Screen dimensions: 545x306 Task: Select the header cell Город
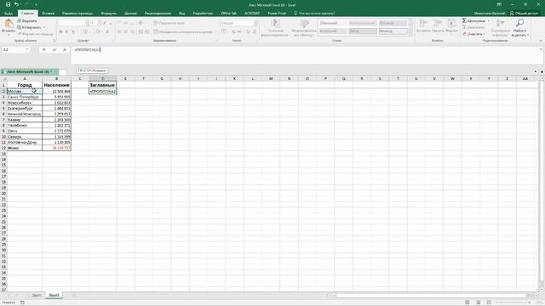tap(25, 85)
